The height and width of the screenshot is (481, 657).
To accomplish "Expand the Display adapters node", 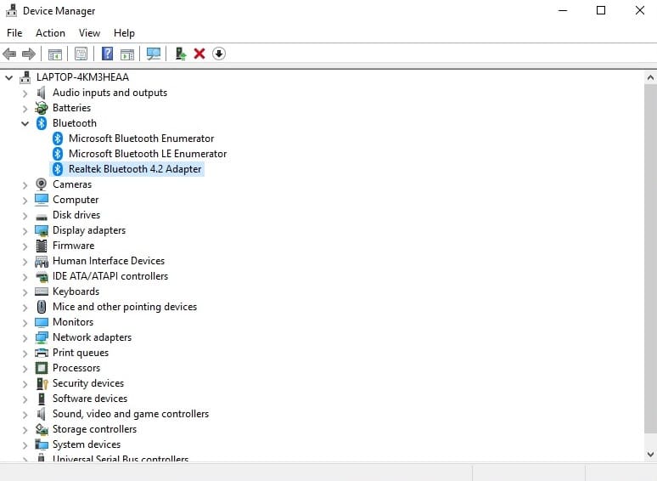I will tap(25, 230).
